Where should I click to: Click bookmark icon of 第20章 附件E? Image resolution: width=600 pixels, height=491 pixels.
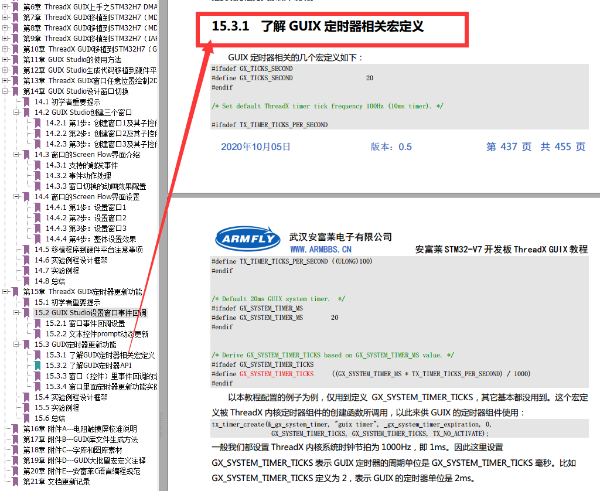15,471
